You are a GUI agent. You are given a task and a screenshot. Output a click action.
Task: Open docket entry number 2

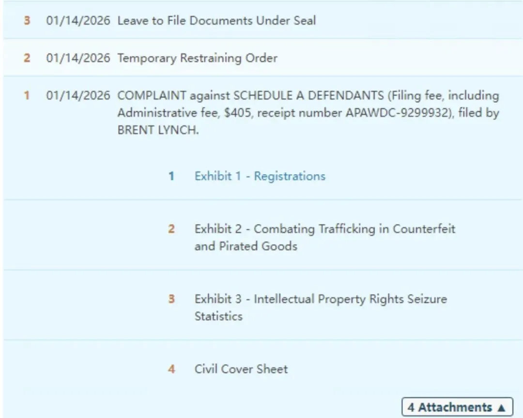[x=27, y=59]
